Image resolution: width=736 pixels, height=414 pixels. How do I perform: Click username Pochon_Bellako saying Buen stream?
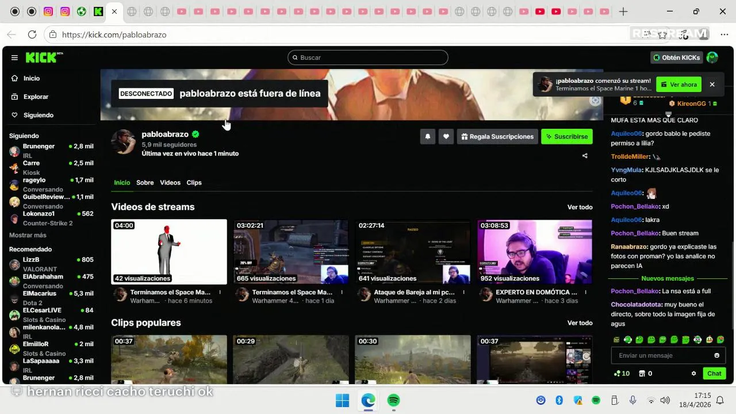pyautogui.click(x=634, y=233)
